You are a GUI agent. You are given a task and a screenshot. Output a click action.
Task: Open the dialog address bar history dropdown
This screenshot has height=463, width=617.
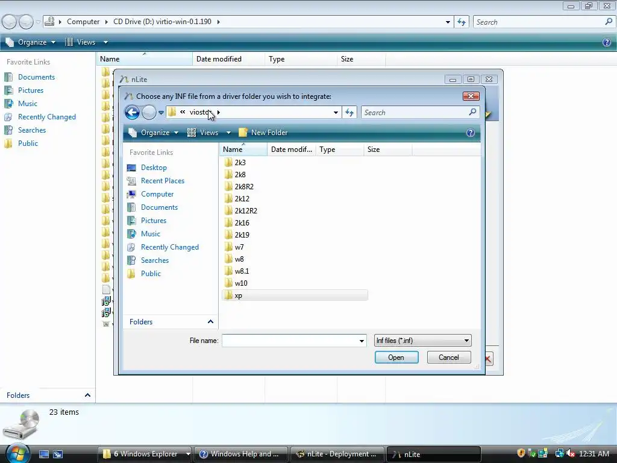(336, 113)
